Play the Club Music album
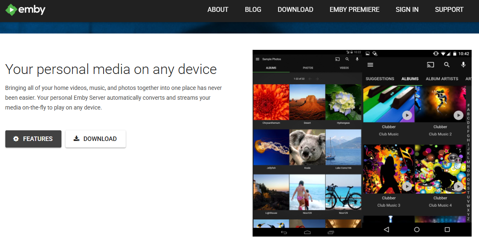Viewport: 479px width, 248px height. [407, 115]
